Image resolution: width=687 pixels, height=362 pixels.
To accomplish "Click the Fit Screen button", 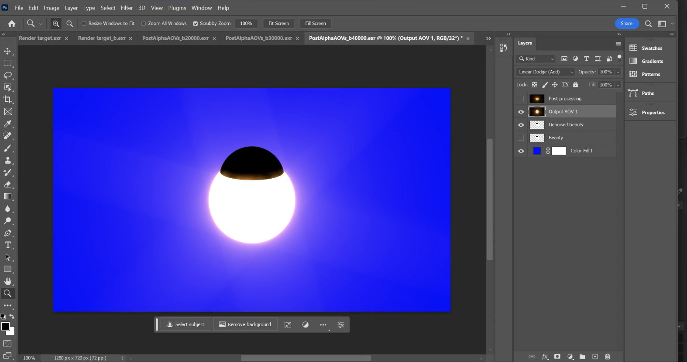I will 278,24.
